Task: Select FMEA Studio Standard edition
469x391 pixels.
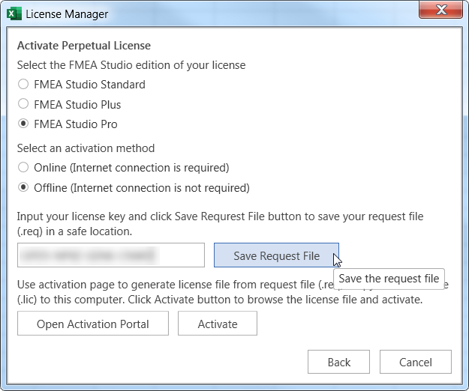Action: (x=24, y=85)
